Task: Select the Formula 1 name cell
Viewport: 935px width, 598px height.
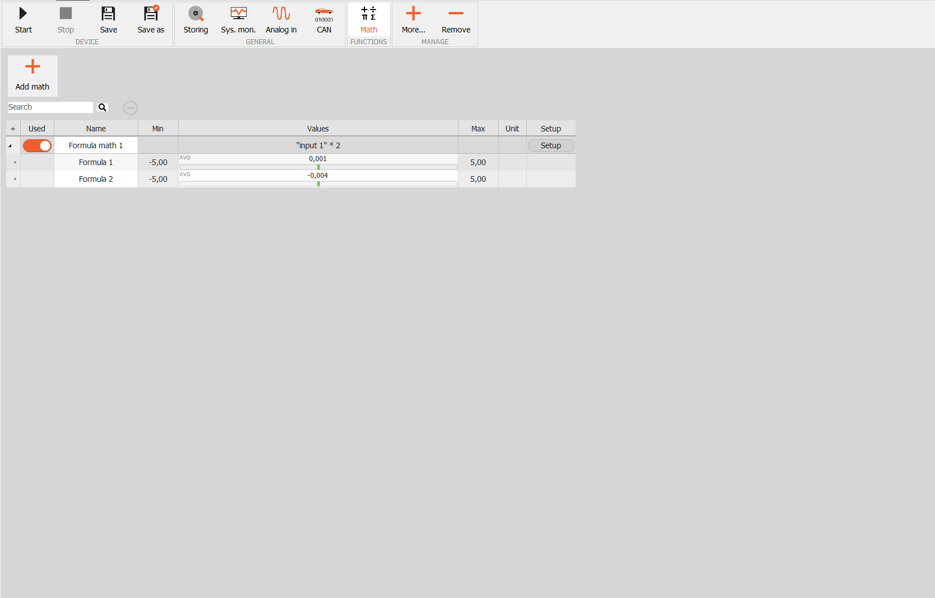Action: [96, 162]
